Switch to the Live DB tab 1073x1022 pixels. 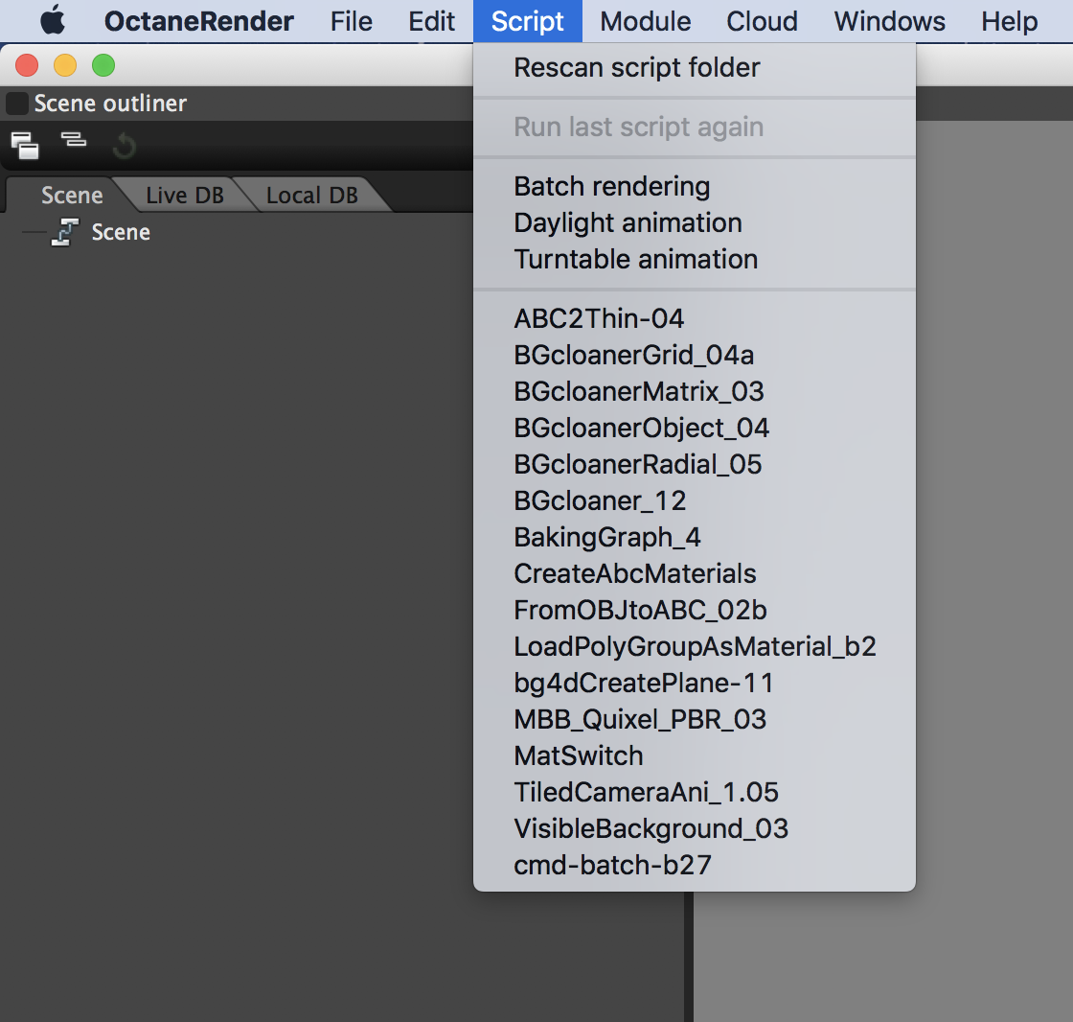tap(185, 196)
